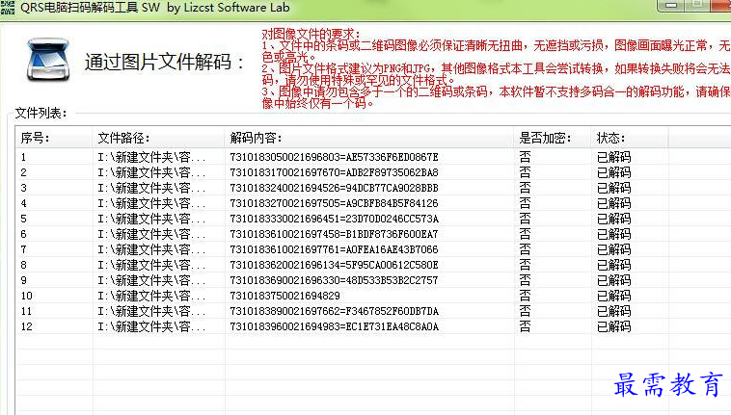Image resolution: width=731 pixels, height=415 pixels.
Task: Select decoded content ending 23D70D0246CC573A
Action: coord(334,219)
